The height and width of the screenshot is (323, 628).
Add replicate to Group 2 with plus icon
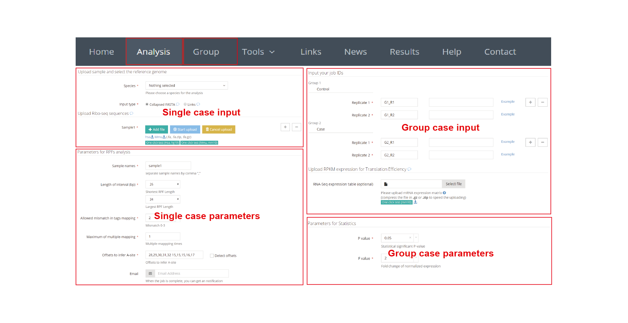pyautogui.click(x=530, y=143)
